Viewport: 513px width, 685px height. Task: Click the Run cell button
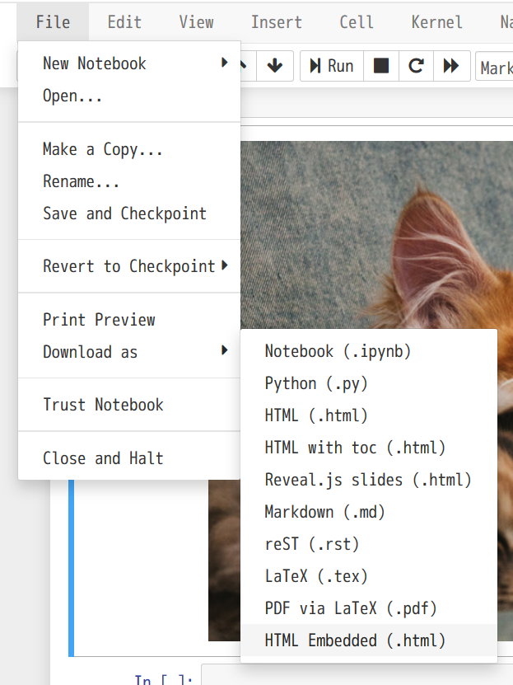coord(332,66)
